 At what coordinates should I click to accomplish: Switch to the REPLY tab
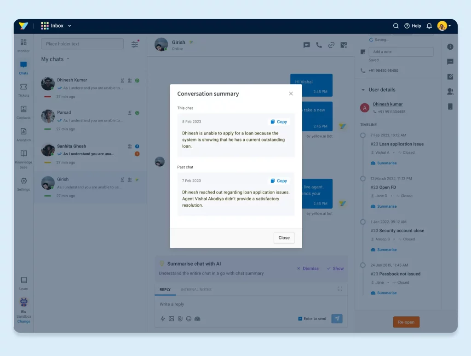click(x=165, y=290)
